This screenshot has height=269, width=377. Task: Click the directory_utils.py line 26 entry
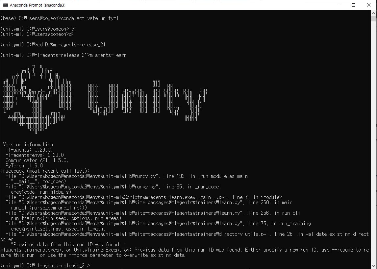185,236
